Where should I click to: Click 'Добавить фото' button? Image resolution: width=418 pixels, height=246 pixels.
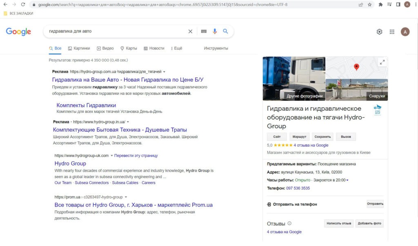click(x=369, y=224)
